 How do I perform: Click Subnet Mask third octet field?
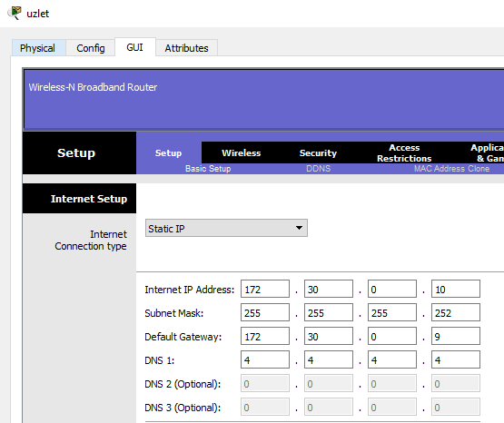click(x=392, y=312)
